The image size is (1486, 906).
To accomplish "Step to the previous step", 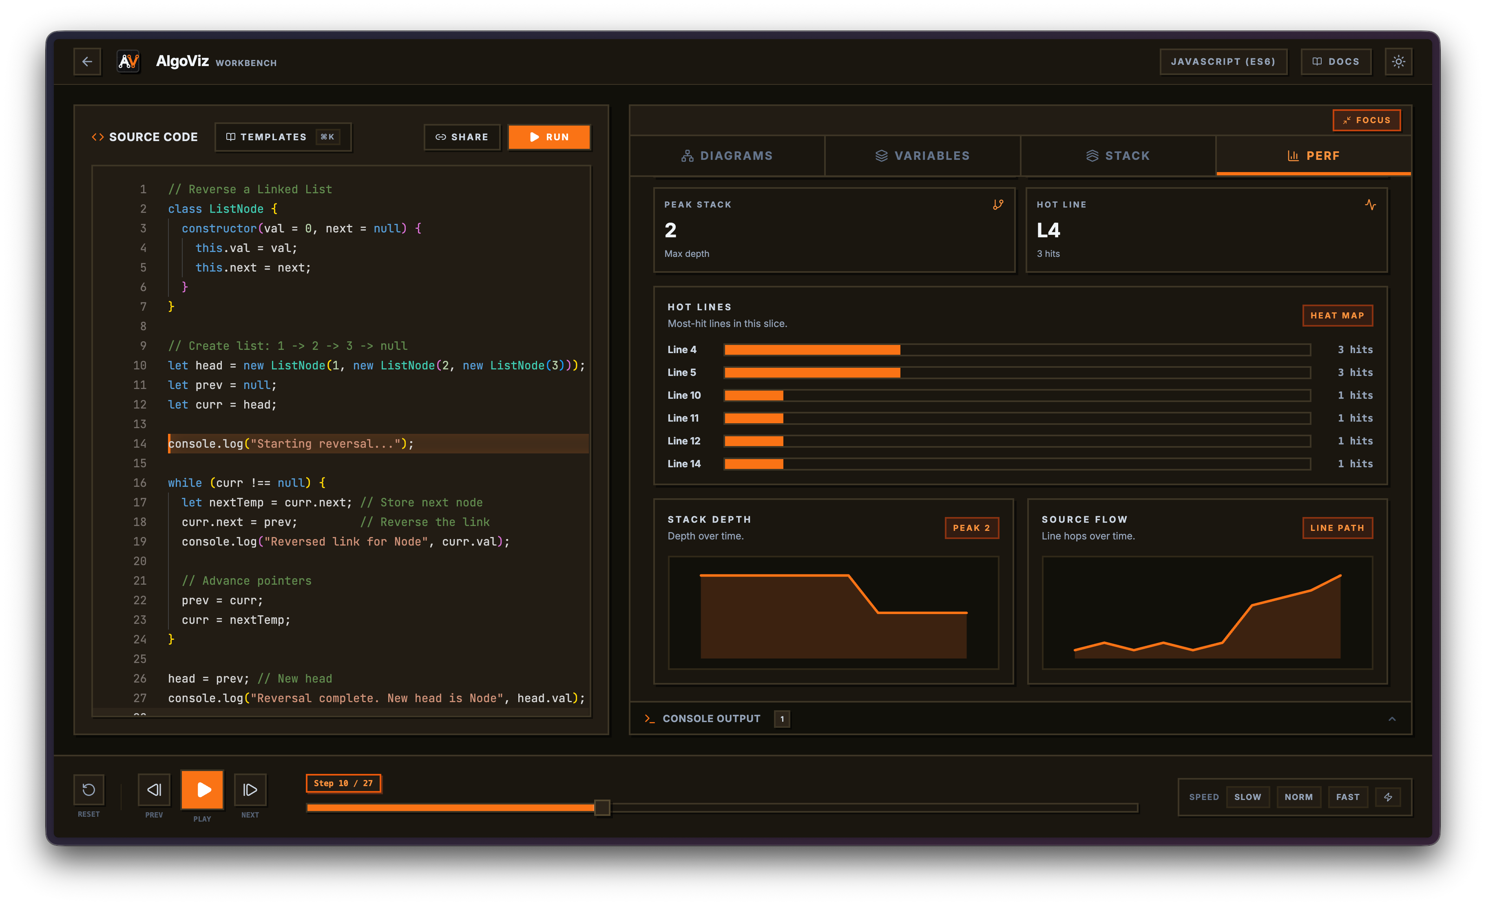I will [154, 789].
